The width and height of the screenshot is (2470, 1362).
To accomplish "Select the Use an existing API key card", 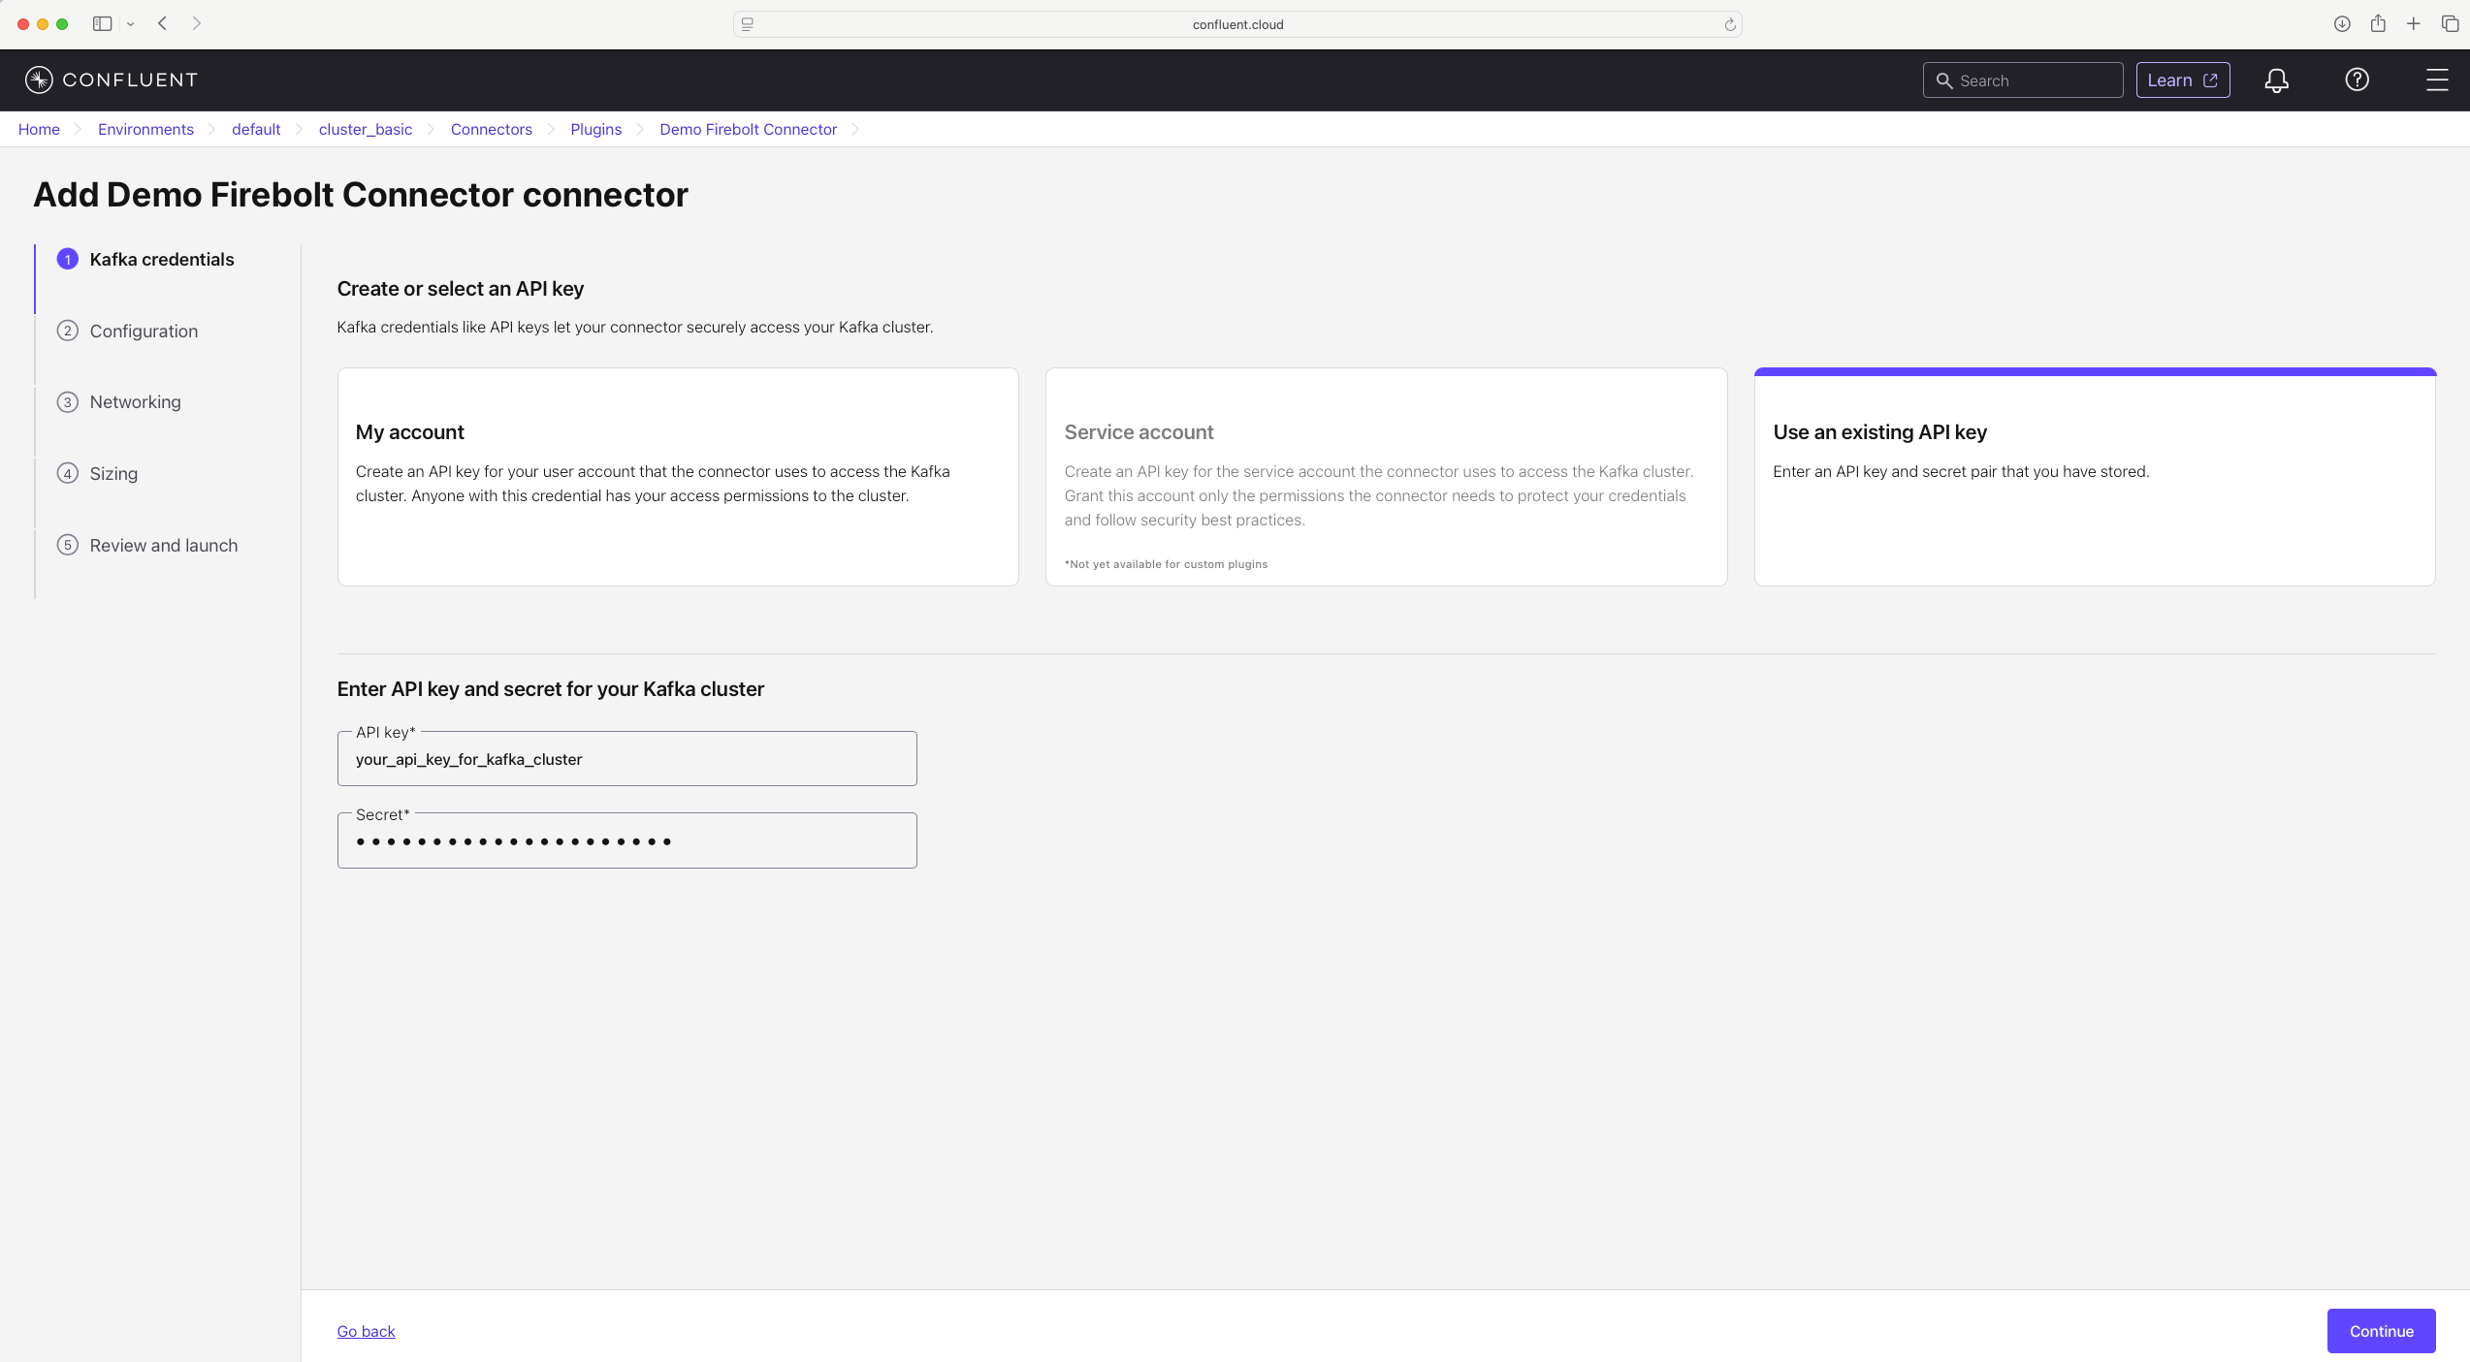I will coord(2095,476).
